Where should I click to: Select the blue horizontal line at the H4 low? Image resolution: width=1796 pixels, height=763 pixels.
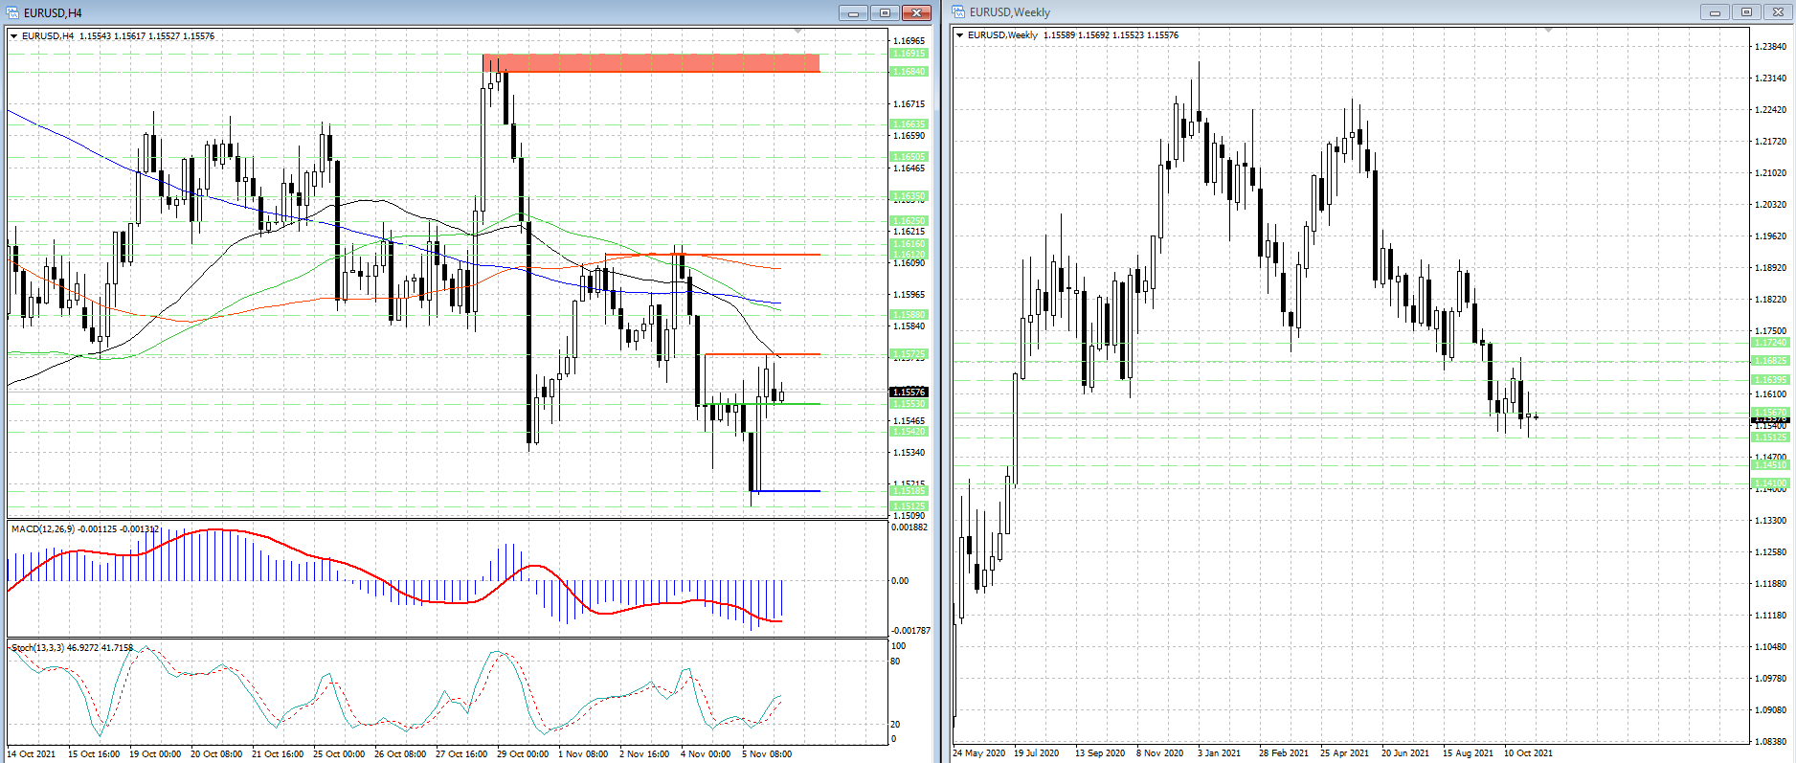(x=787, y=491)
